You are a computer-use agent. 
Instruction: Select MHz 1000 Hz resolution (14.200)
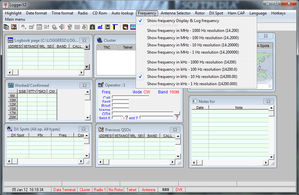point(196,30)
